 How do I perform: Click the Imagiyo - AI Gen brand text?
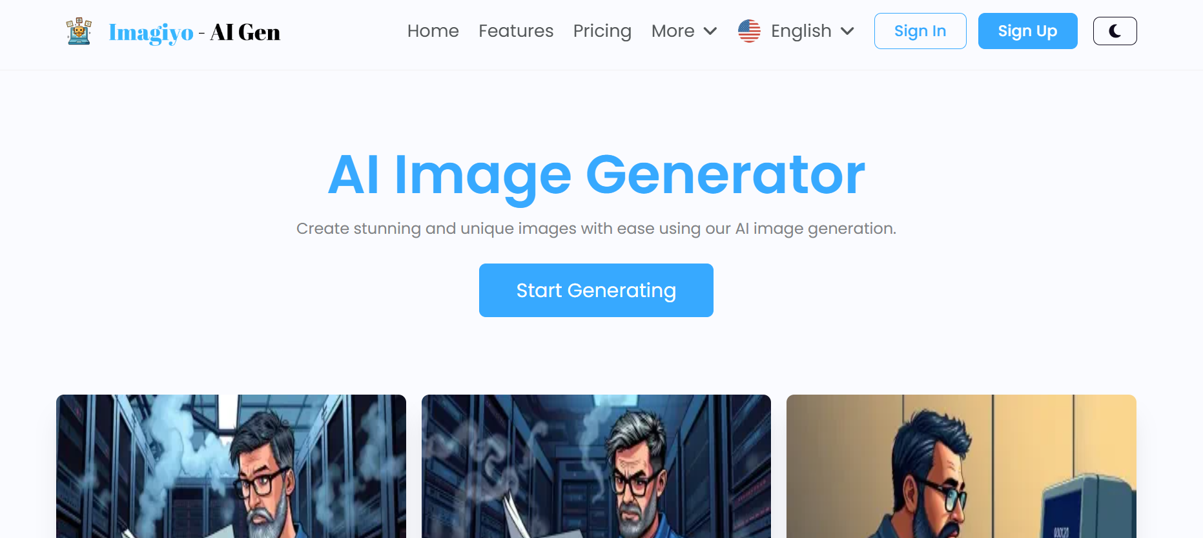coord(194,32)
